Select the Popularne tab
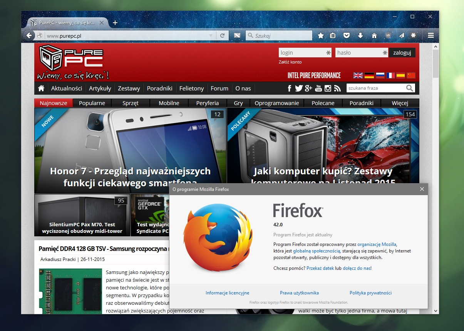Screen dimensions: 464x331 (x=92, y=103)
